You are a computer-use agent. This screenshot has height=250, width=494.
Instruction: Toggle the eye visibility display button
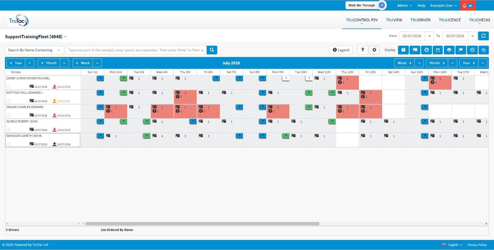[x=449, y=50]
